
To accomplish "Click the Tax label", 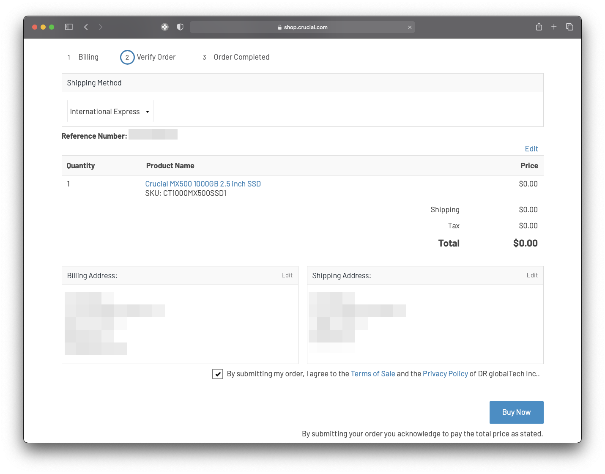I will [454, 226].
